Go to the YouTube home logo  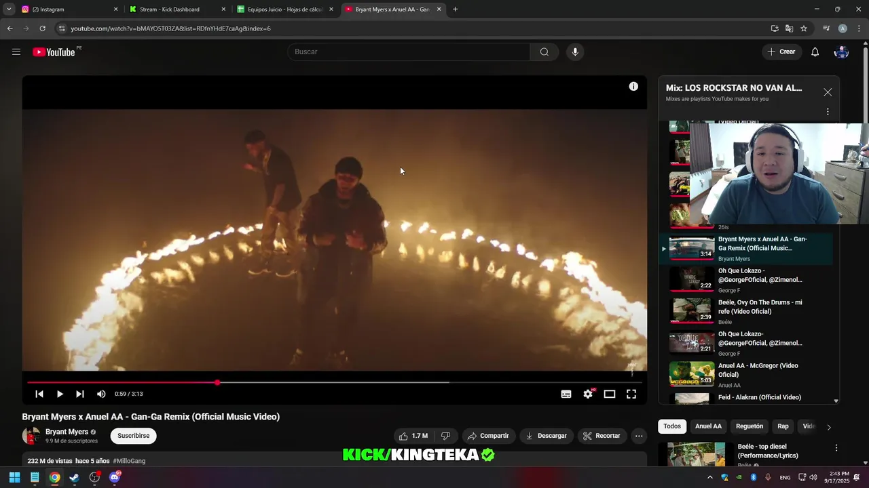[x=54, y=52]
